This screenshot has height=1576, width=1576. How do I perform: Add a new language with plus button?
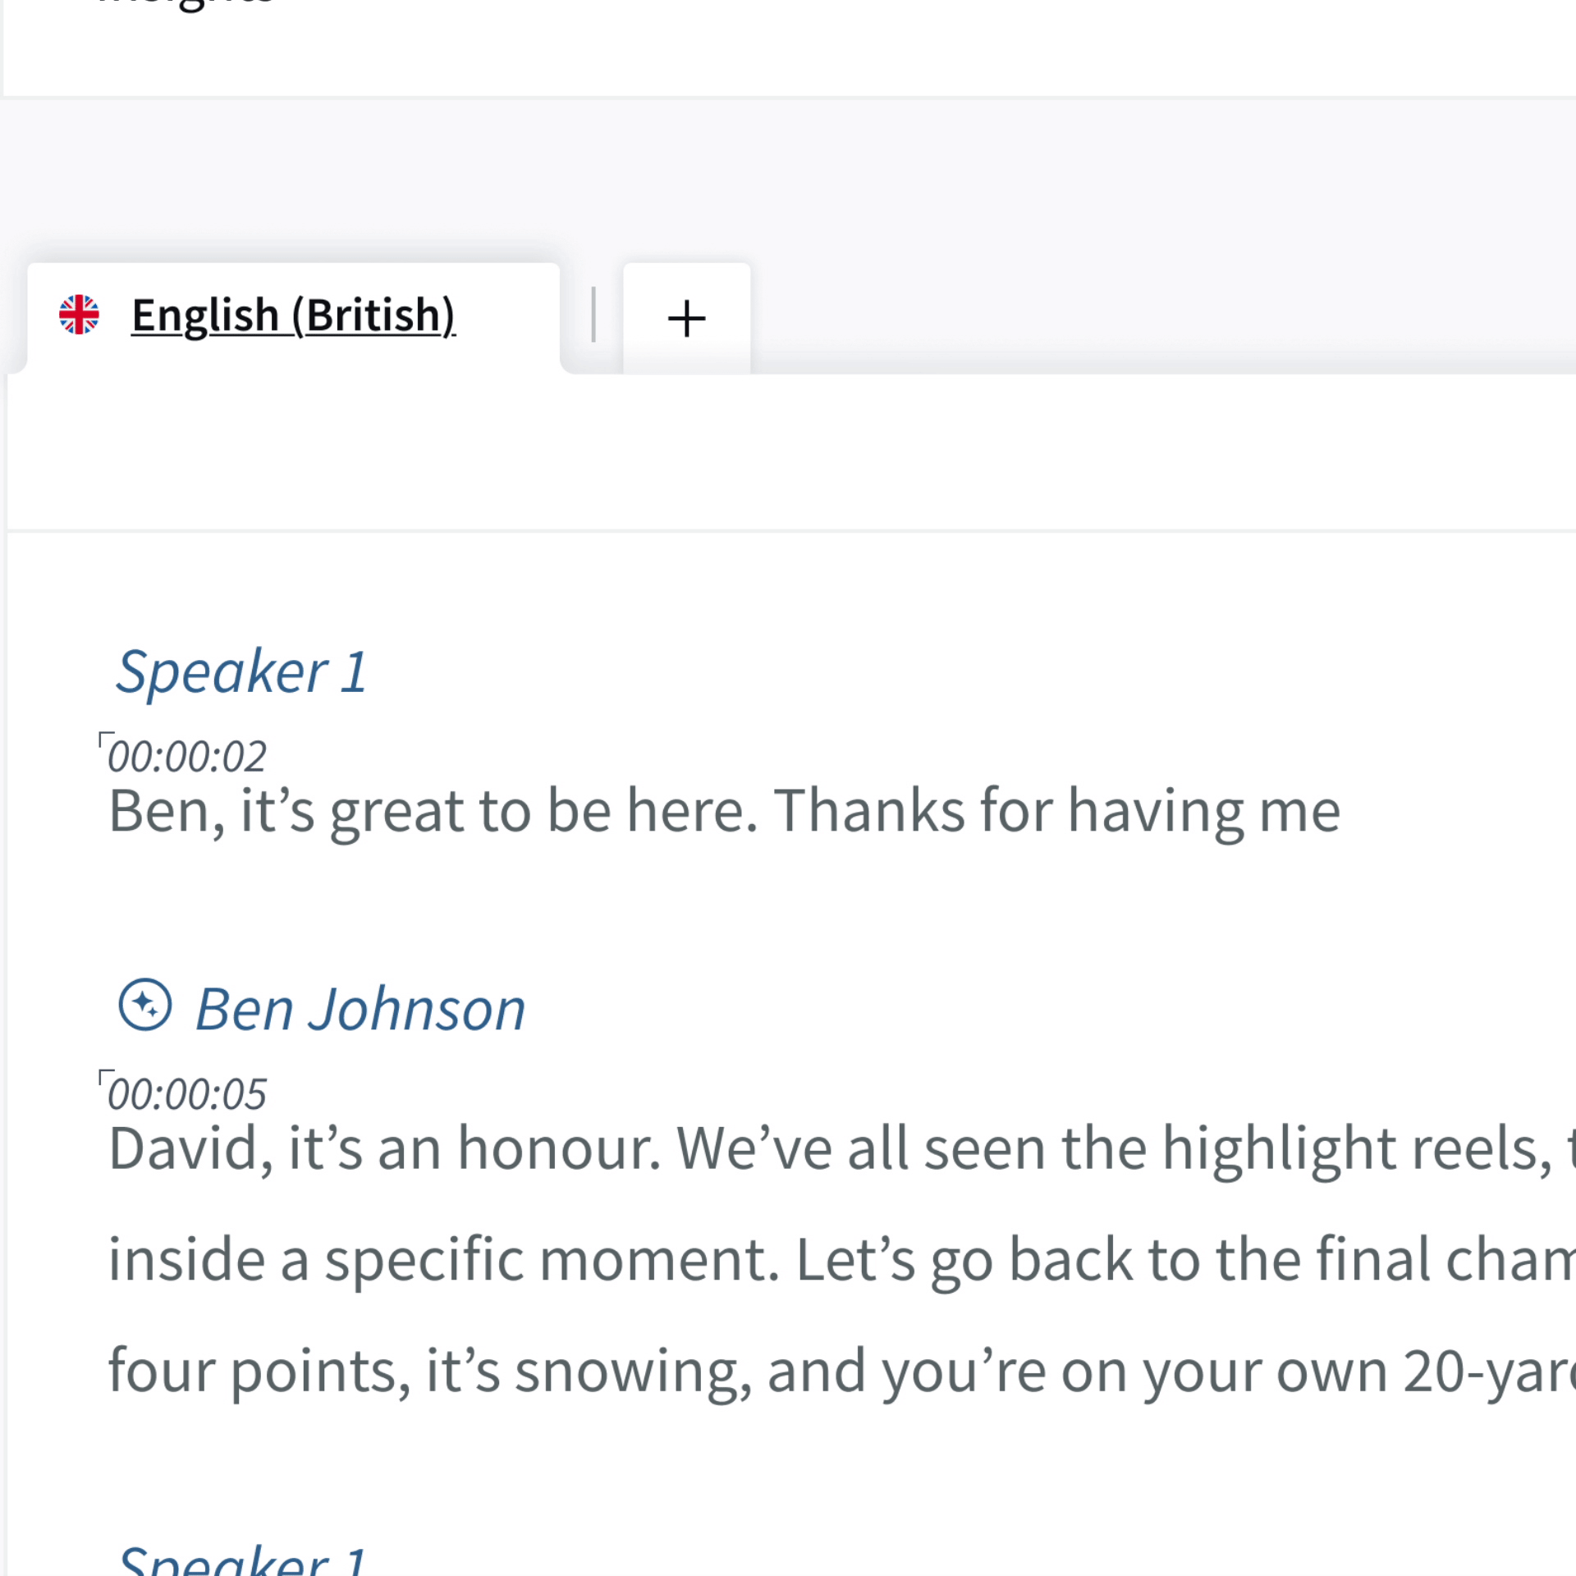pos(686,318)
